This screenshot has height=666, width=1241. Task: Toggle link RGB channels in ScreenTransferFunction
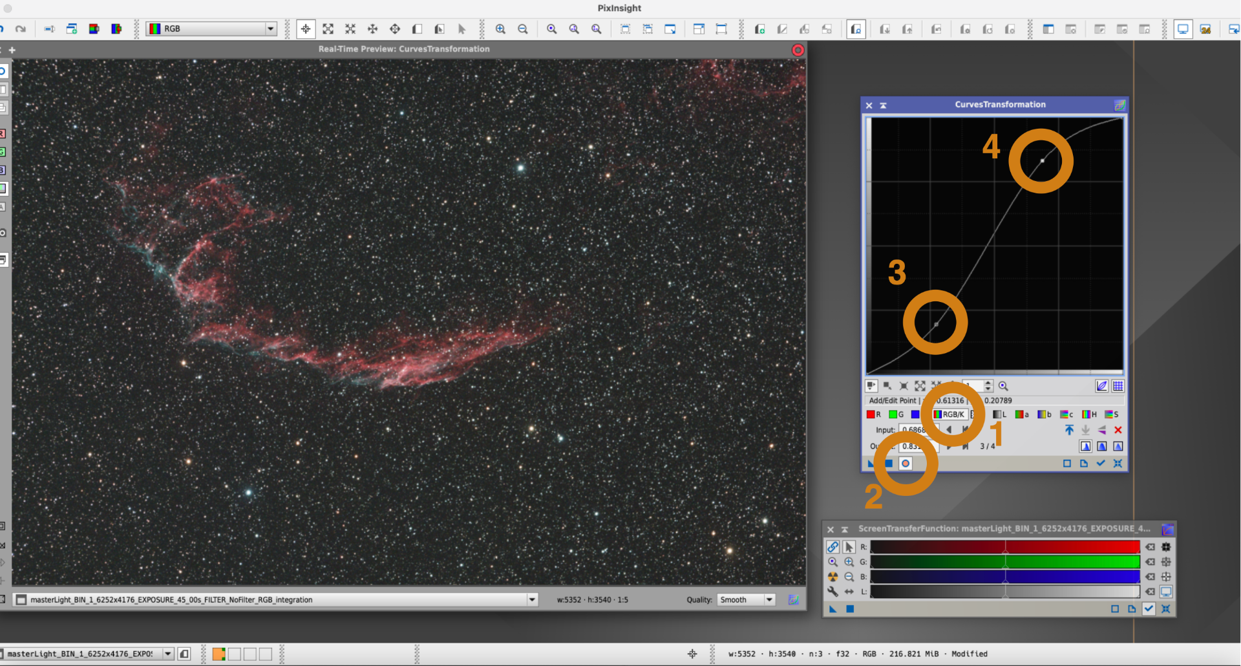tap(833, 547)
